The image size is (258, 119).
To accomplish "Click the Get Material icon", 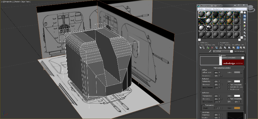I will (201, 48).
